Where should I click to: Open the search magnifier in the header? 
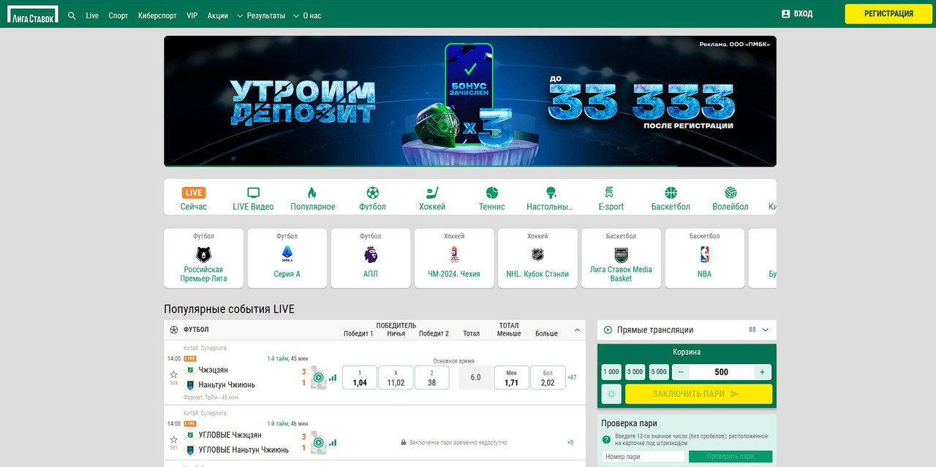point(72,15)
